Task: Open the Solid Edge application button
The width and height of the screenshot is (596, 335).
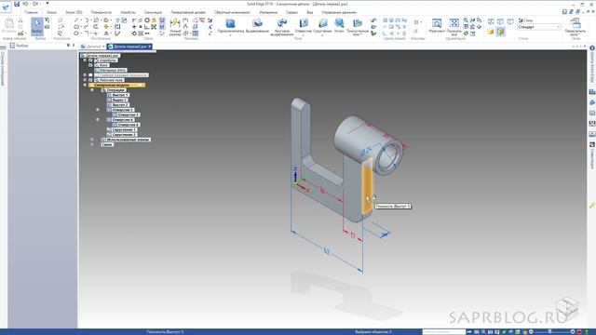Action: pos(6,7)
